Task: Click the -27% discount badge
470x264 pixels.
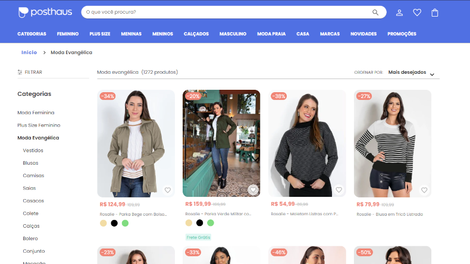Action: click(364, 96)
